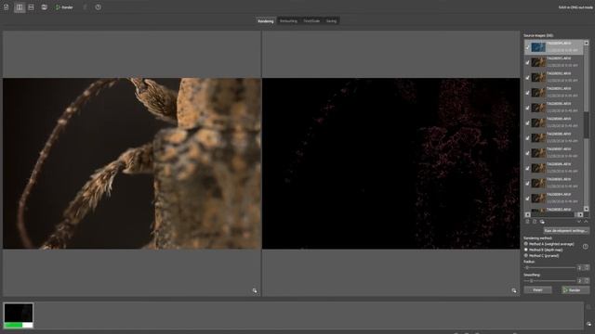This screenshot has height=334, width=595.
Task: Click the clock history icon in the toolbar
Action: [x=98, y=7]
